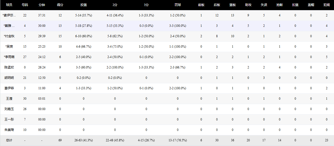Select the 投篮 column header
Screen dimensions: 334x146
point(84,5)
